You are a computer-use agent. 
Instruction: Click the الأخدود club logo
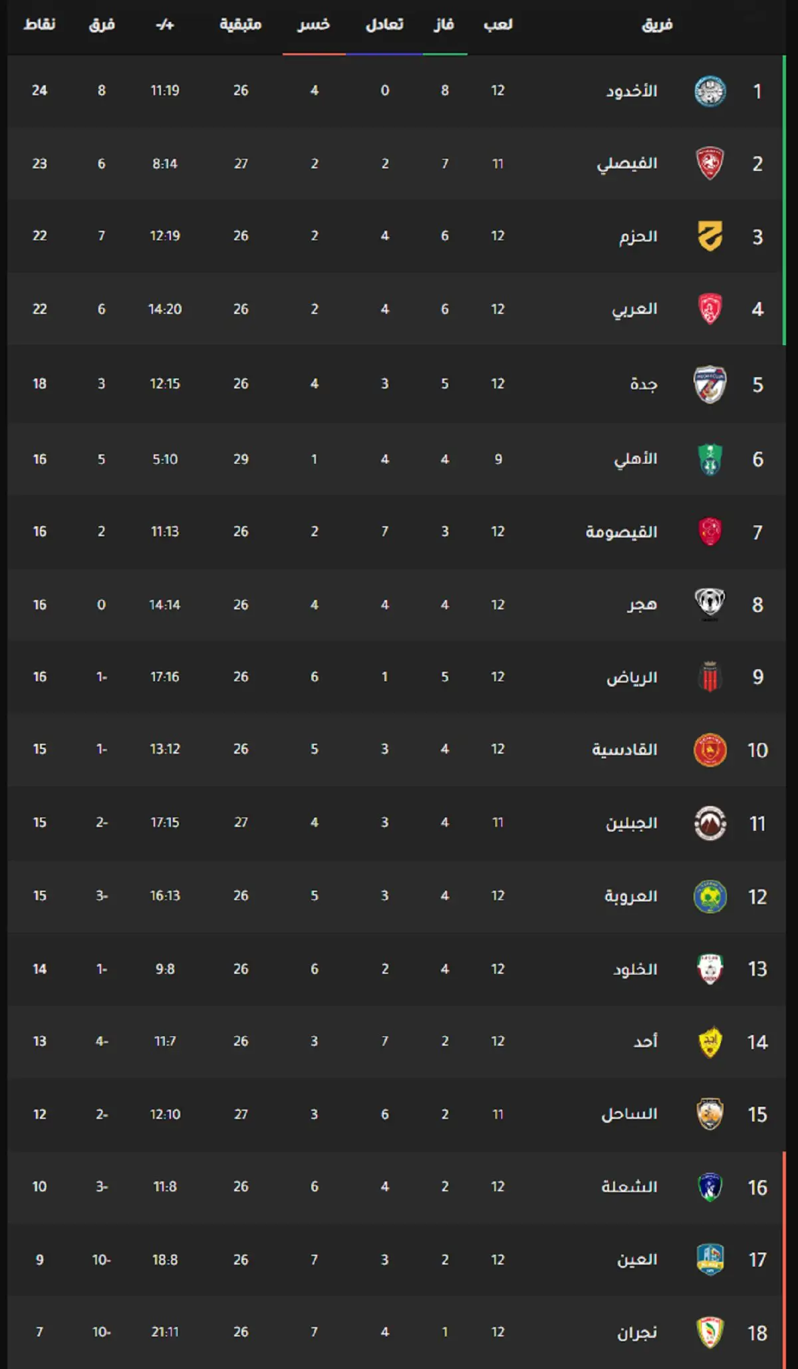(x=710, y=91)
